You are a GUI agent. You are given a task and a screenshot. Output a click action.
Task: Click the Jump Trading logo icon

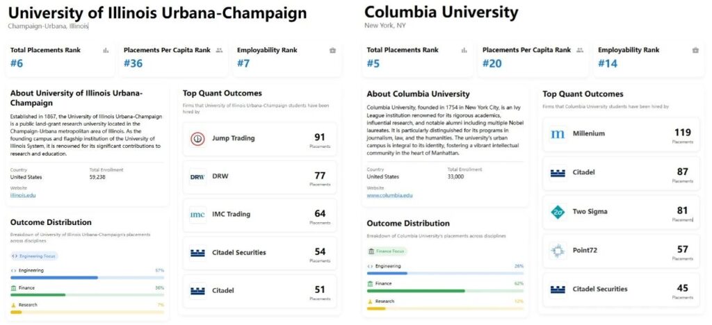click(197, 139)
